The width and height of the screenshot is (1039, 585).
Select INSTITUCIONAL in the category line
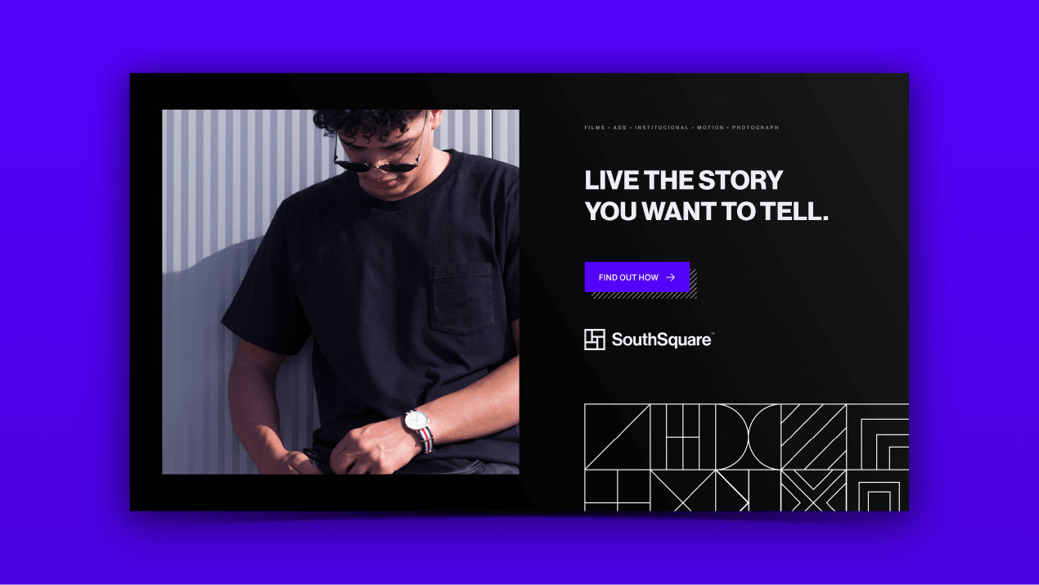pyautogui.click(x=662, y=128)
